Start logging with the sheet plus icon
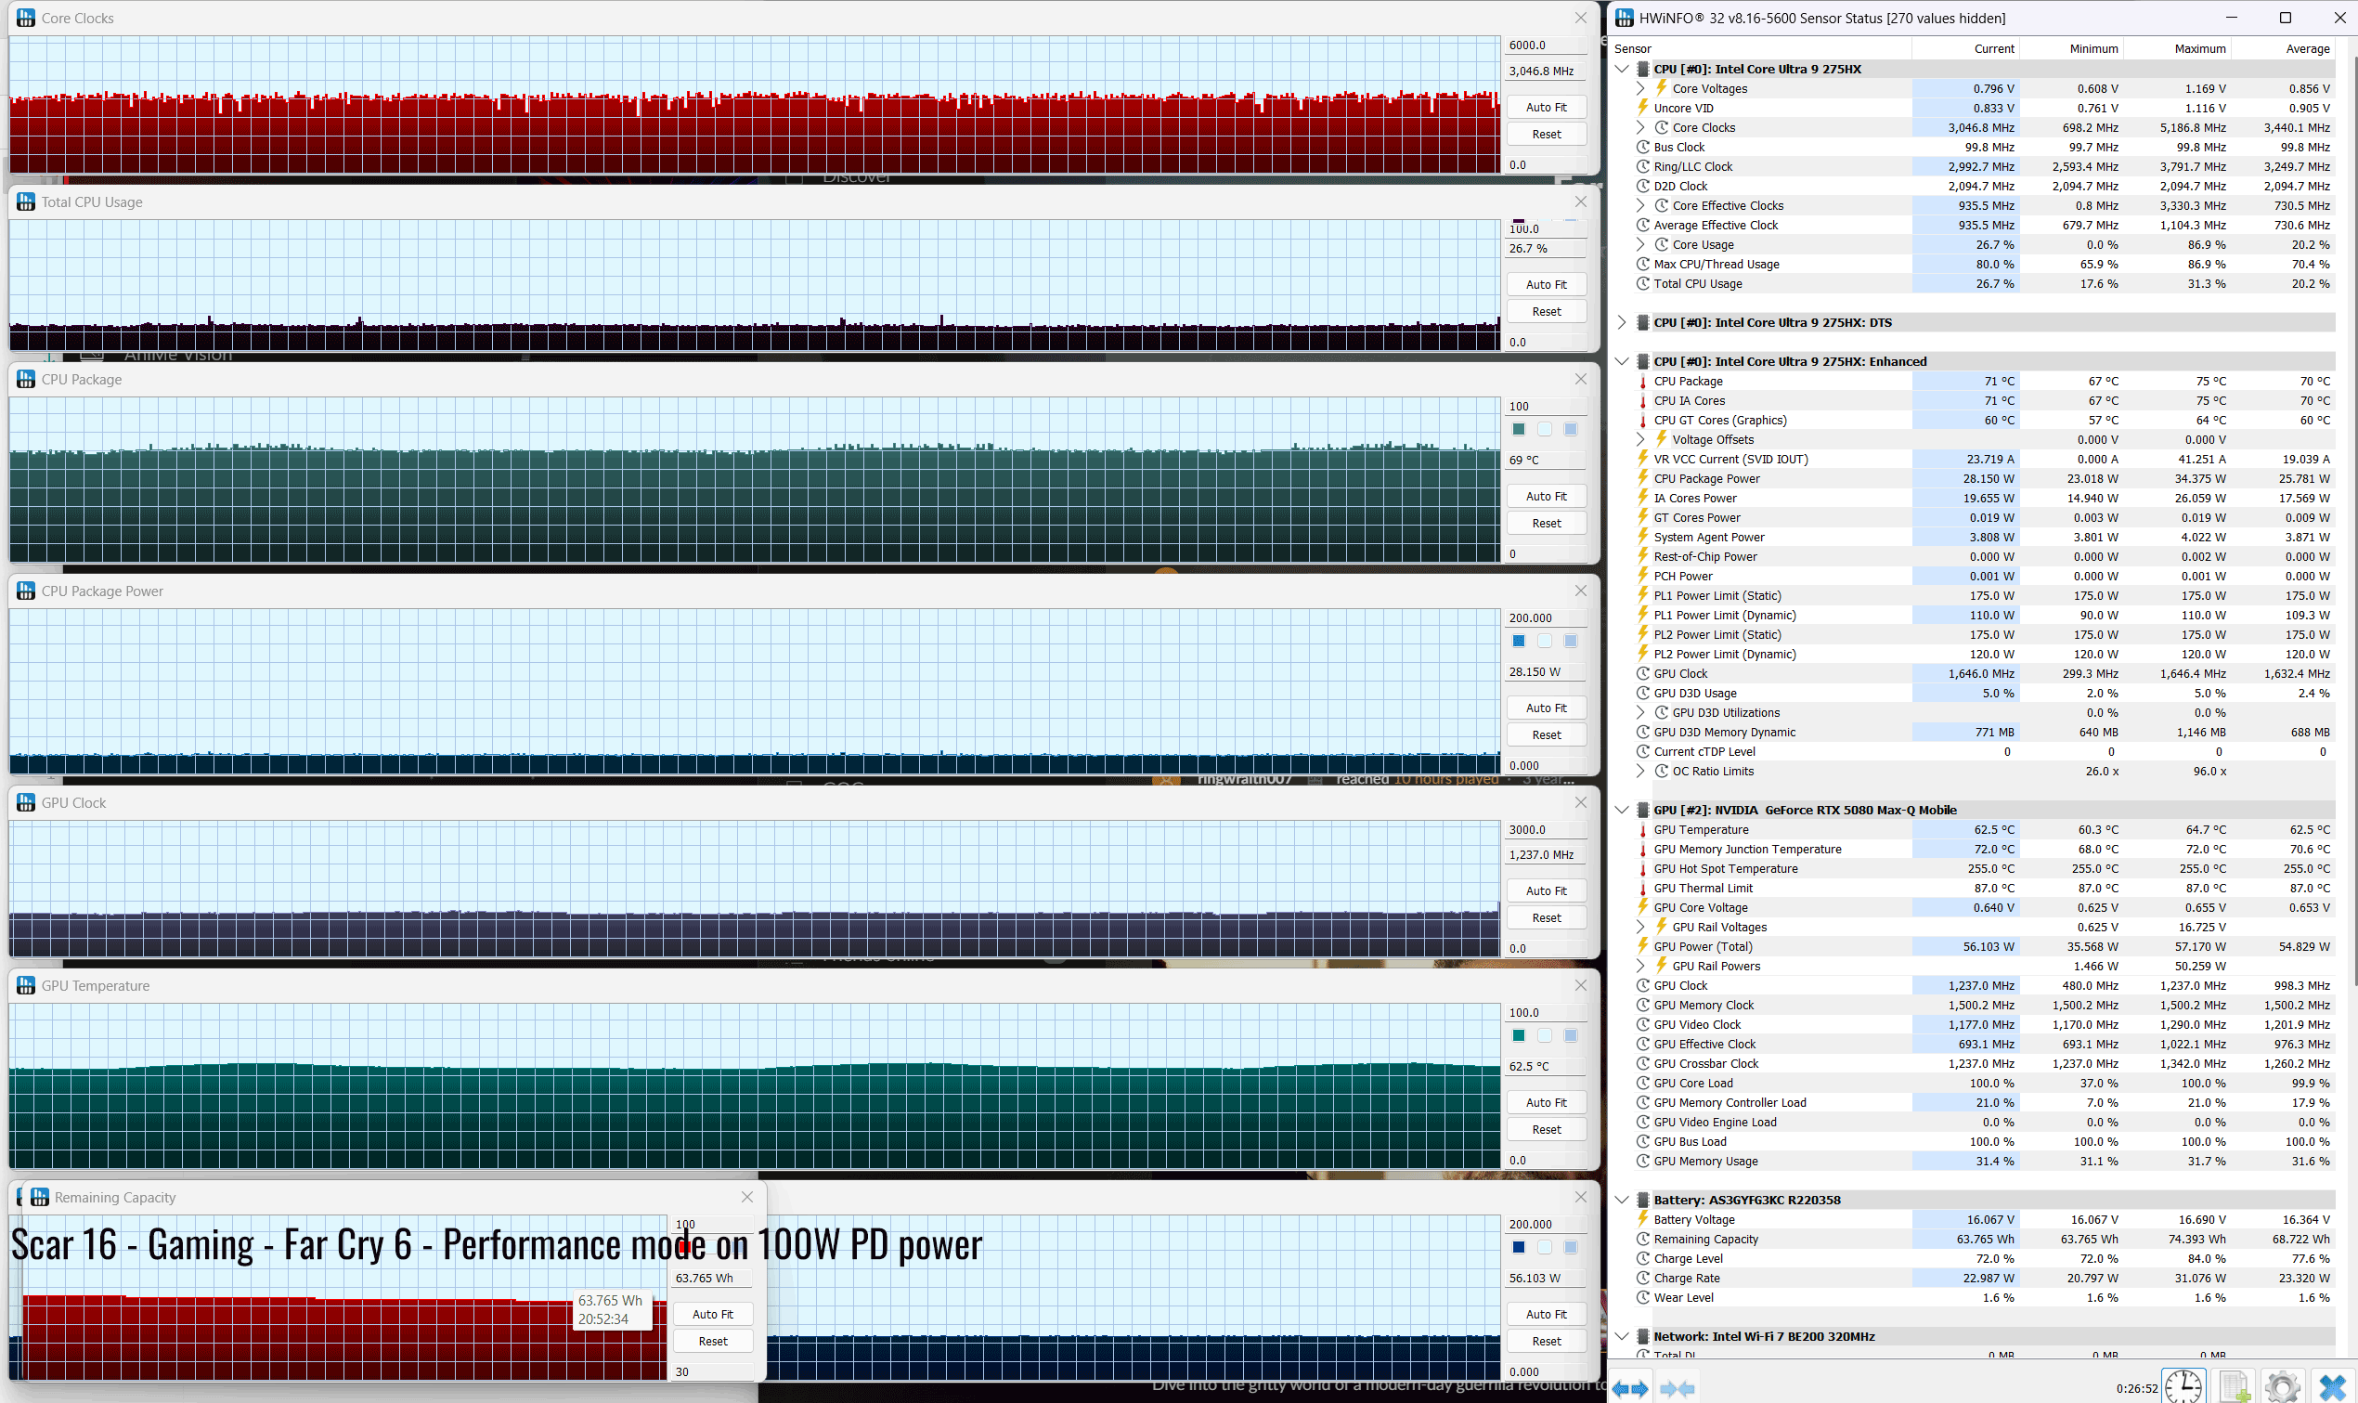2358x1403 pixels. pyautogui.click(x=2235, y=1386)
